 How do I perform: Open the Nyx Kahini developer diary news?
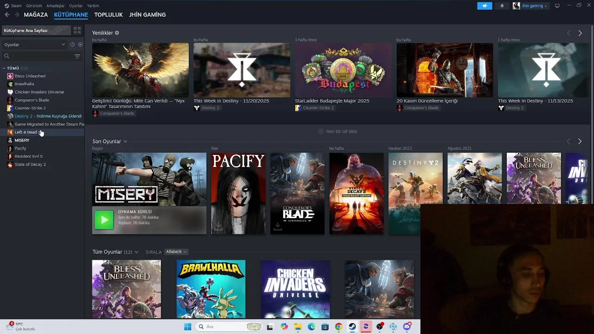[x=140, y=70]
